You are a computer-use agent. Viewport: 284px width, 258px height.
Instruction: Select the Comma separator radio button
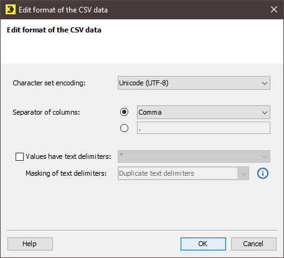[124, 112]
